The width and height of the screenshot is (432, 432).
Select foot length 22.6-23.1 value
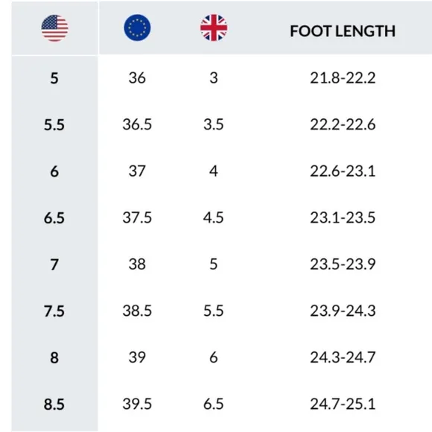(x=343, y=171)
